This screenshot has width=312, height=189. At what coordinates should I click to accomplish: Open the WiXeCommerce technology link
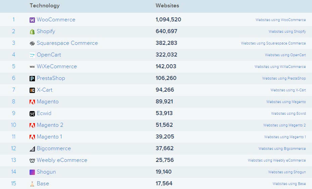(x=57, y=66)
